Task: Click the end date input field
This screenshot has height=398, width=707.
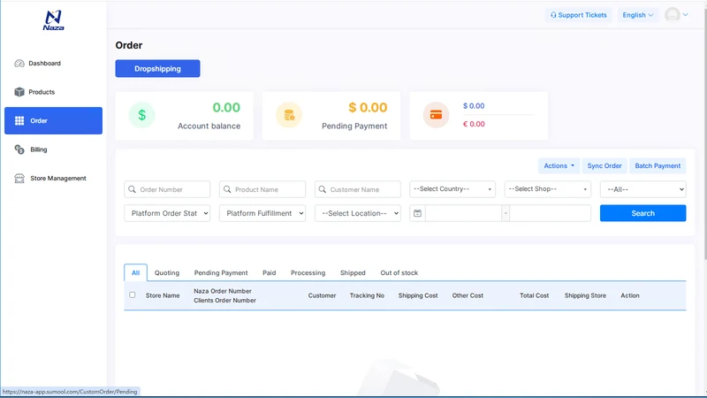Action: (550, 213)
